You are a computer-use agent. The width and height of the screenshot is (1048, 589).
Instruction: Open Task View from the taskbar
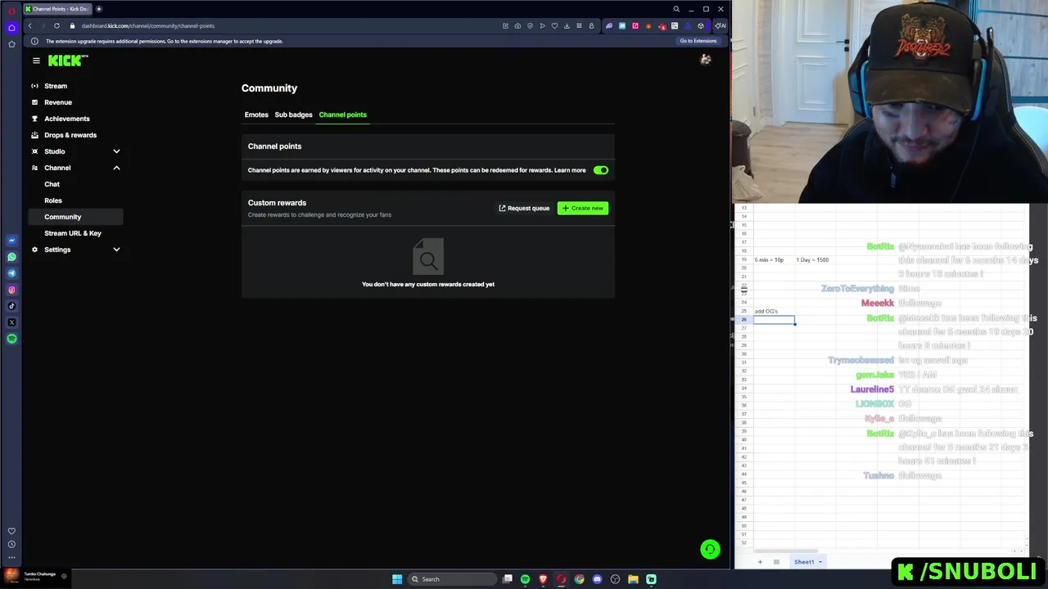[x=508, y=579]
